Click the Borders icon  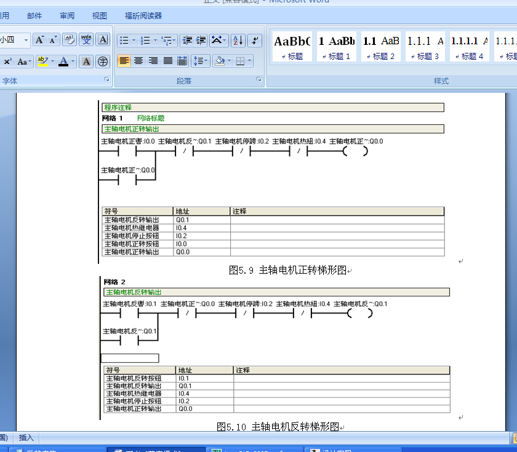coord(241,61)
